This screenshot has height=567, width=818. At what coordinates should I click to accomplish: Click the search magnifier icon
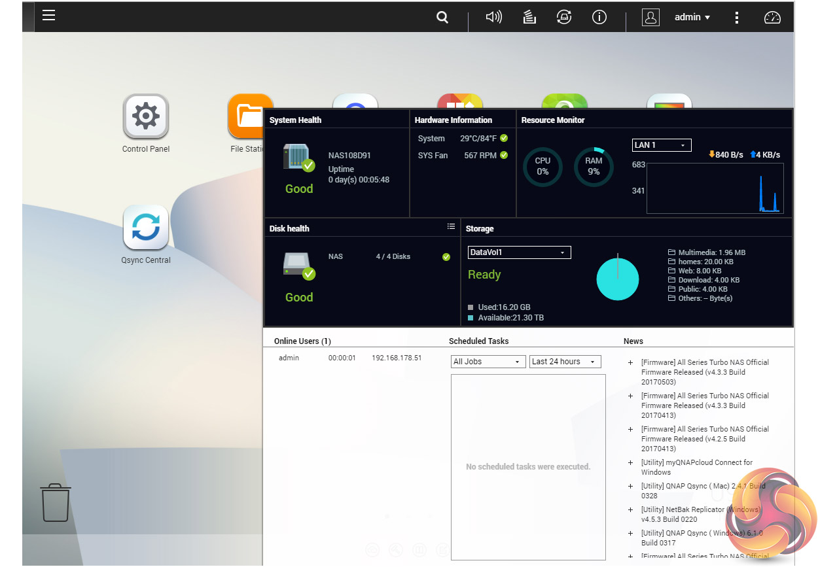pyautogui.click(x=442, y=18)
